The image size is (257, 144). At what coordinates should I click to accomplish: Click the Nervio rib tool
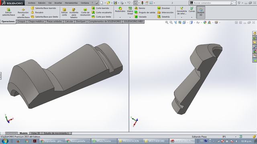pyautogui.click(x=140, y=8)
